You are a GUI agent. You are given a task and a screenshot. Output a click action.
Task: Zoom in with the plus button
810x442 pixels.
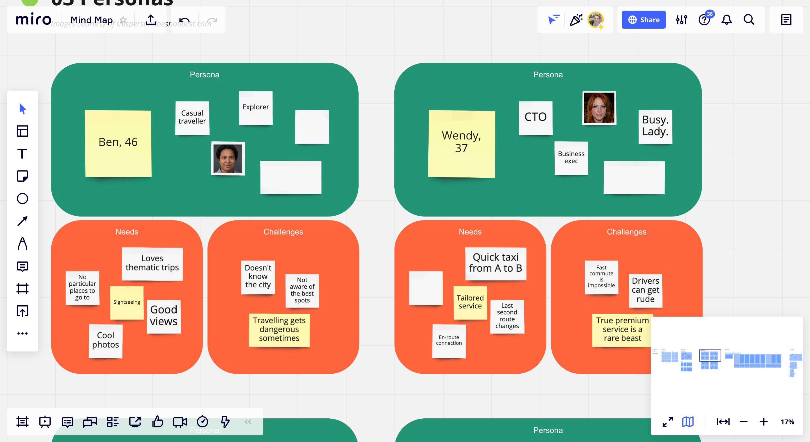764,421
